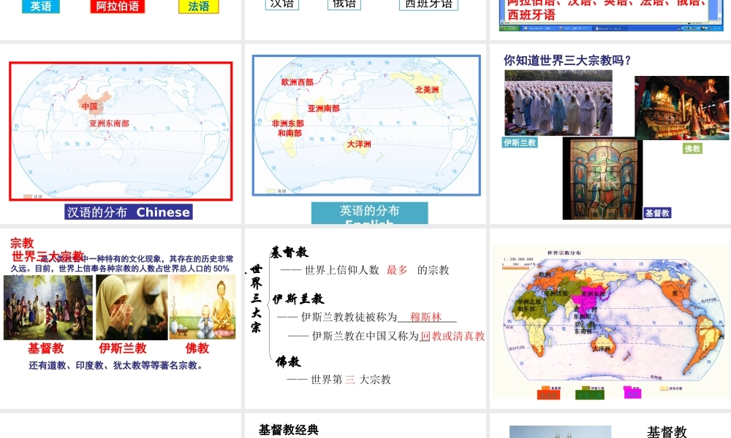
Task: Click the 亚洲东南部 label on the map
Action: [x=109, y=123]
